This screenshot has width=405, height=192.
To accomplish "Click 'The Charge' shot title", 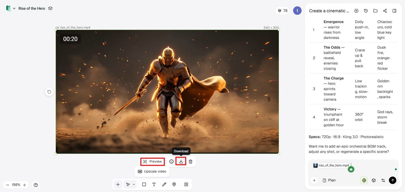I will click(x=333, y=78).
